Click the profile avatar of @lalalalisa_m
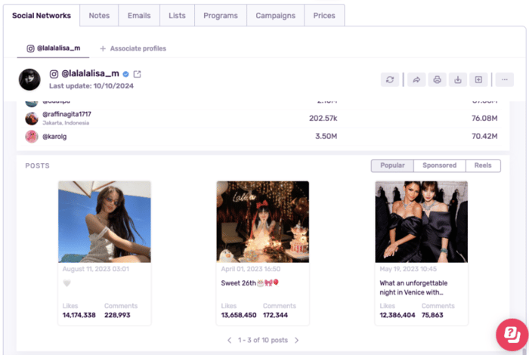 click(x=29, y=79)
